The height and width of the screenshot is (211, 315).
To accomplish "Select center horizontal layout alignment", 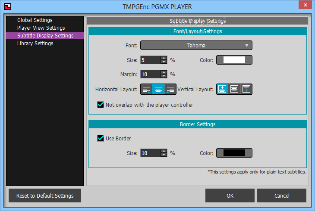I will (x=158, y=89).
